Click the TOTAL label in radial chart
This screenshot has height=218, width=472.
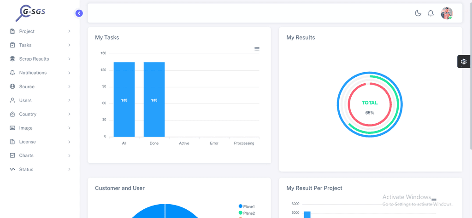370,103
